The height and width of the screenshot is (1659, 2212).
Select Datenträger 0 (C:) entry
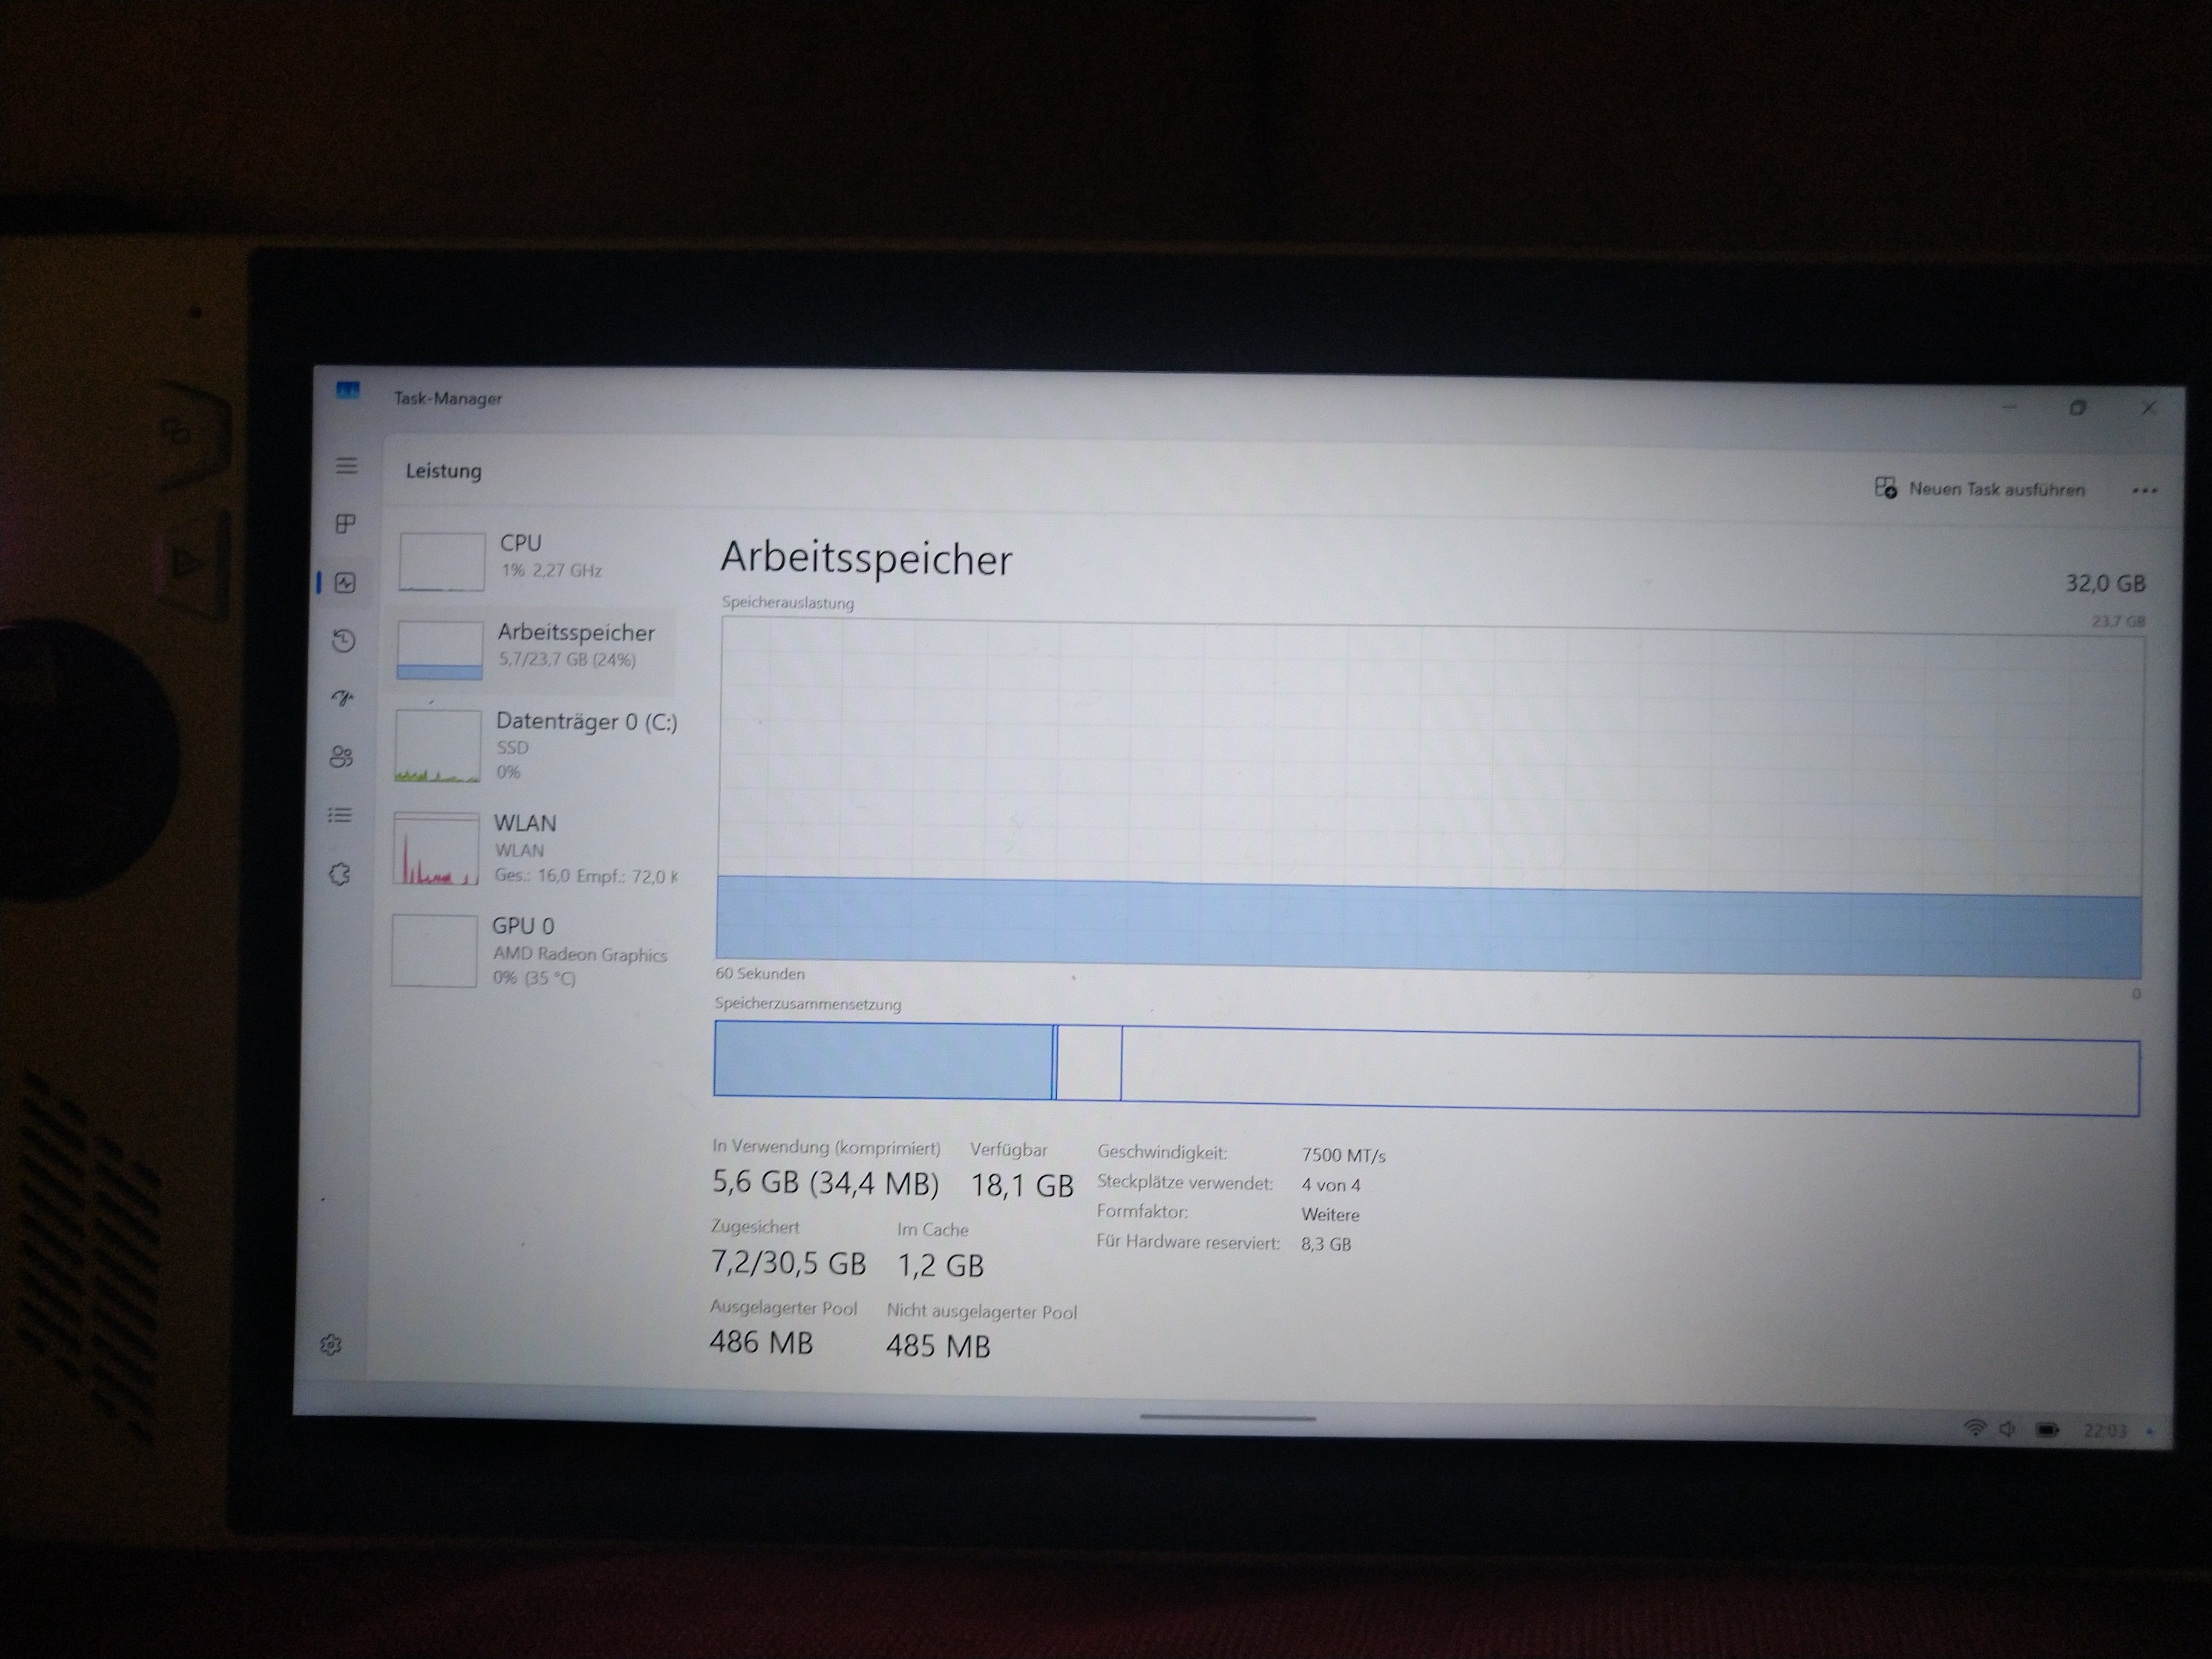[535, 746]
